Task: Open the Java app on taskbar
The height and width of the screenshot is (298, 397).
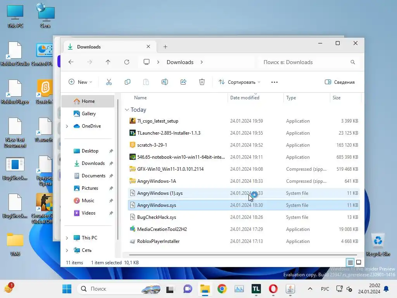Action: pos(290,289)
